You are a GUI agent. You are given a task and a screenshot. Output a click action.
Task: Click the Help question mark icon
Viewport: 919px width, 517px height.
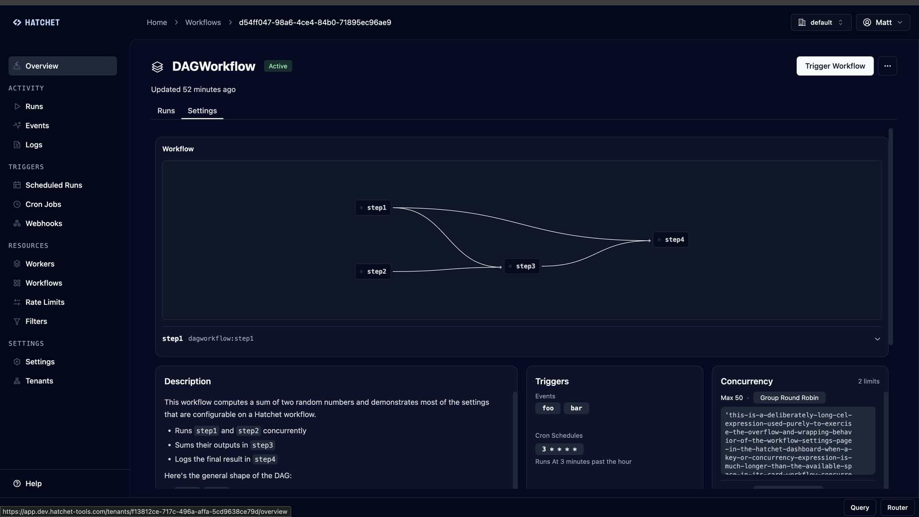click(17, 483)
